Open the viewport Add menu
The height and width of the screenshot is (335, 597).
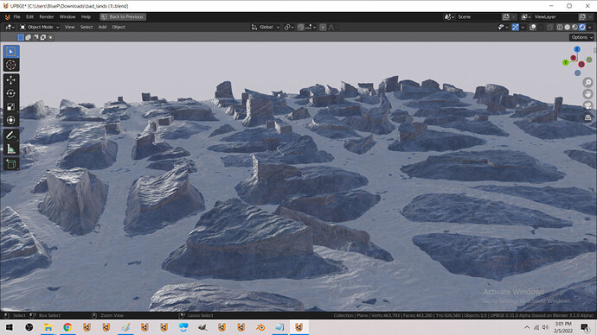[102, 27]
